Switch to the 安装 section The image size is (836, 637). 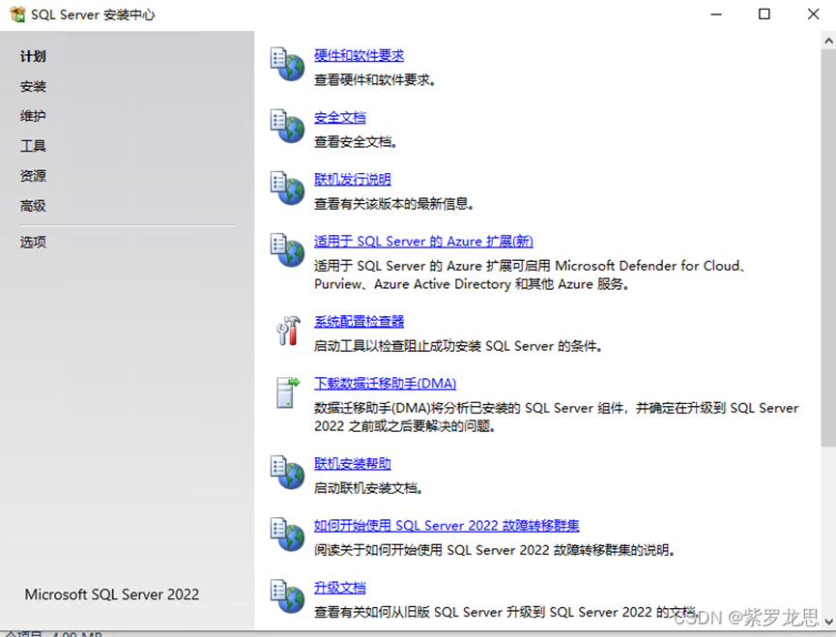[x=33, y=86]
